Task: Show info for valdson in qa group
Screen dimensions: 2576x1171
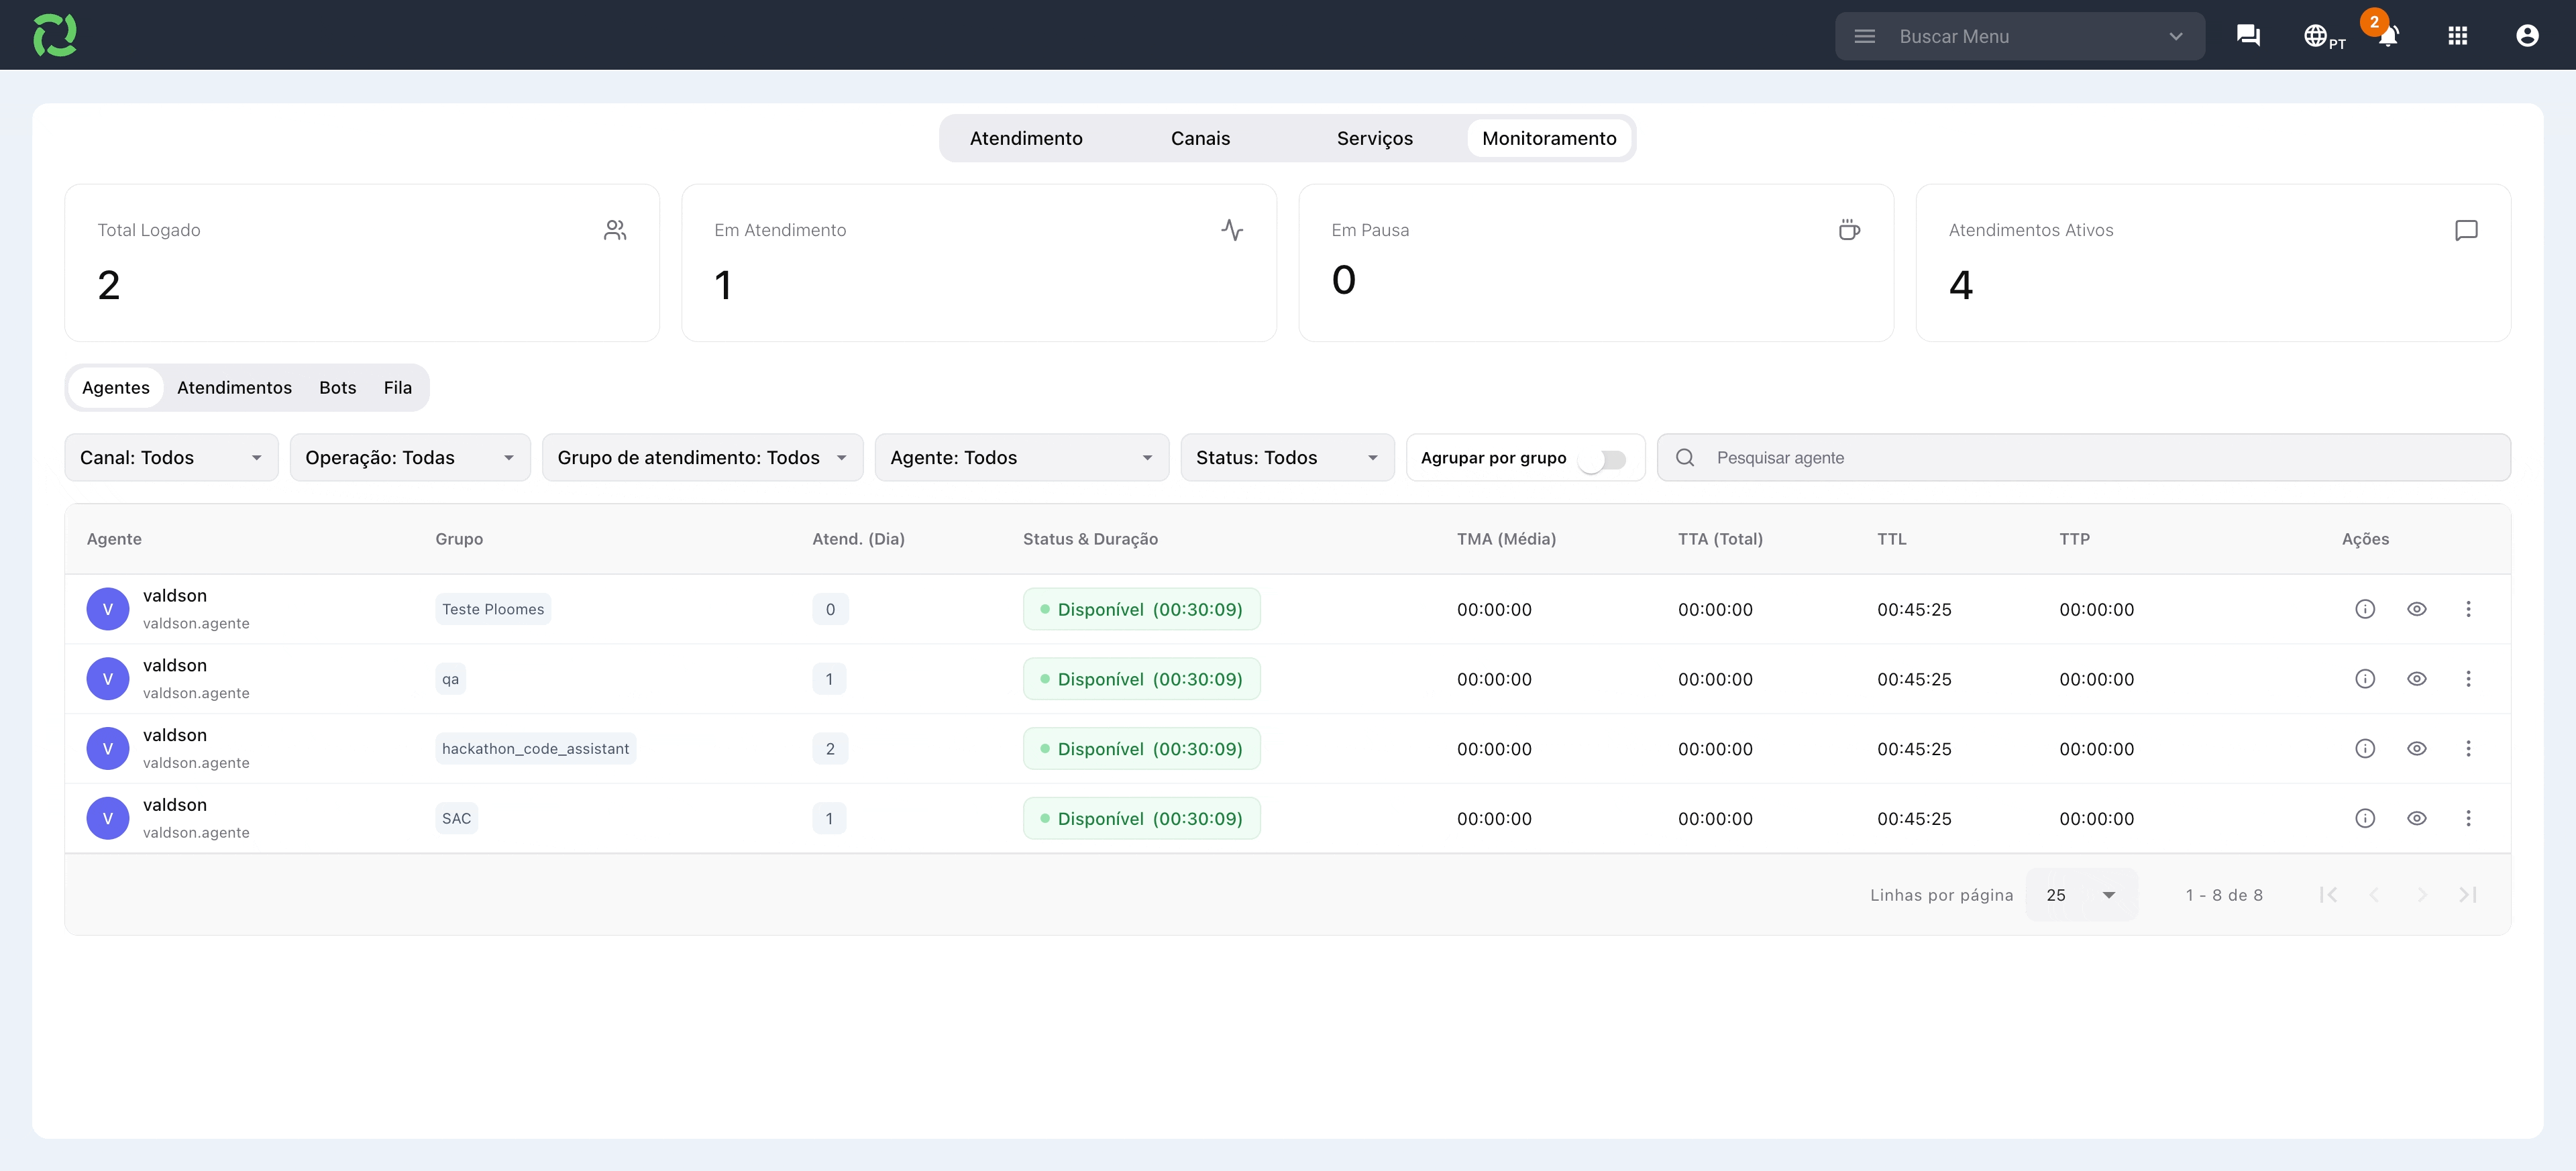Action: click(2365, 679)
